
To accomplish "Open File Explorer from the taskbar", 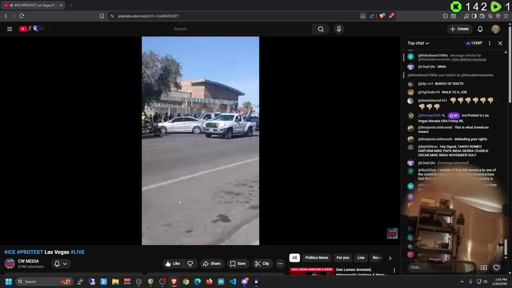I will [115, 282].
